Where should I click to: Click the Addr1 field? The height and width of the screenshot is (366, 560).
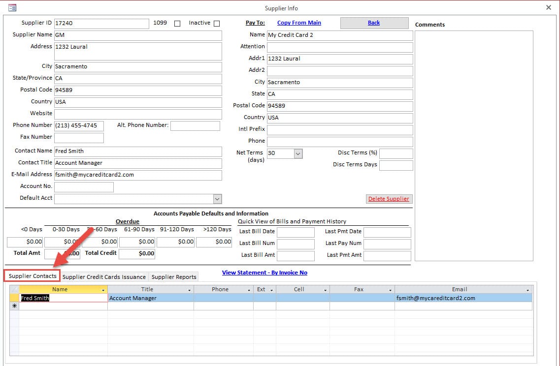[340, 59]
